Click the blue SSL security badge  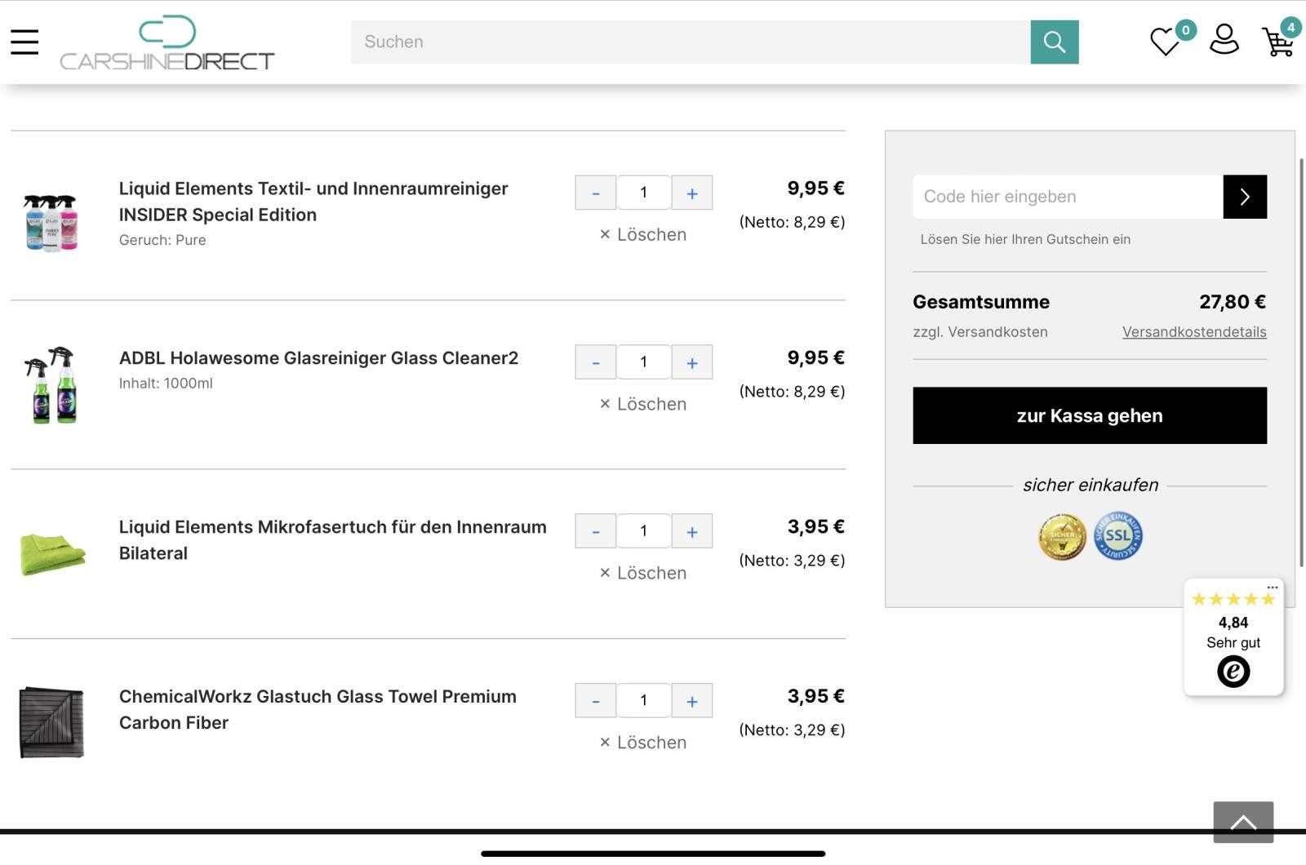pos(1118,536)
